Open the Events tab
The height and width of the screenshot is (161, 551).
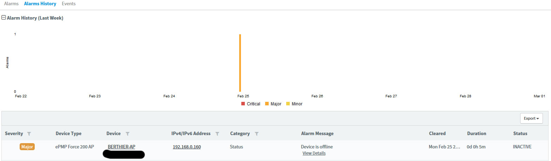69,3
